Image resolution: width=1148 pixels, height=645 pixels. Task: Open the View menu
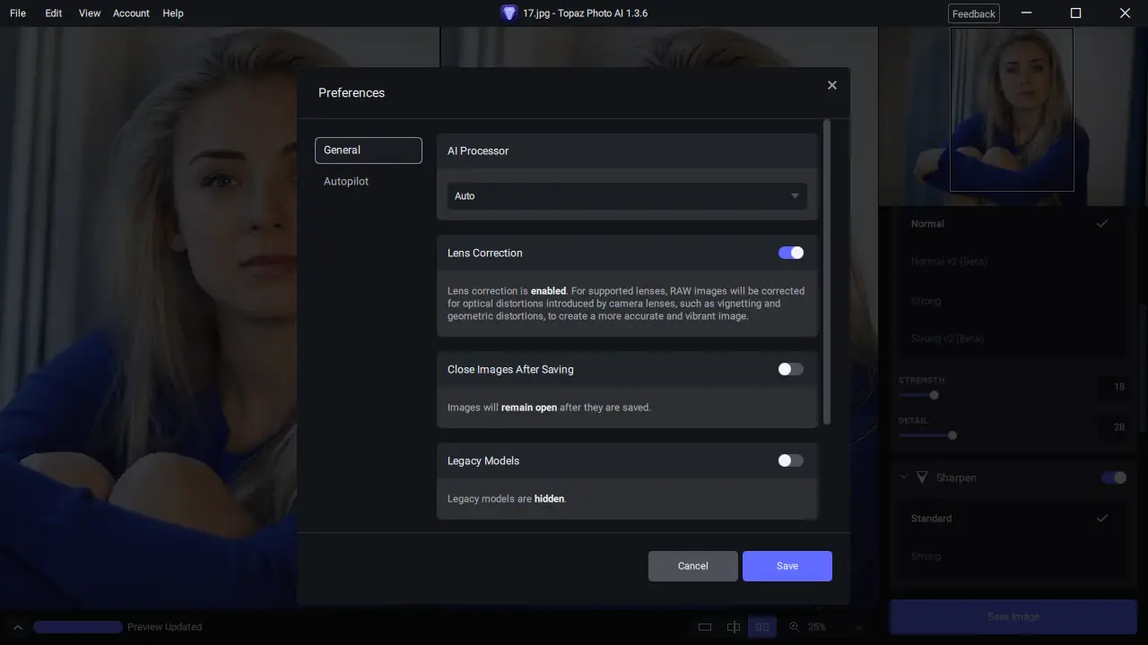click(x=90, y=13)
